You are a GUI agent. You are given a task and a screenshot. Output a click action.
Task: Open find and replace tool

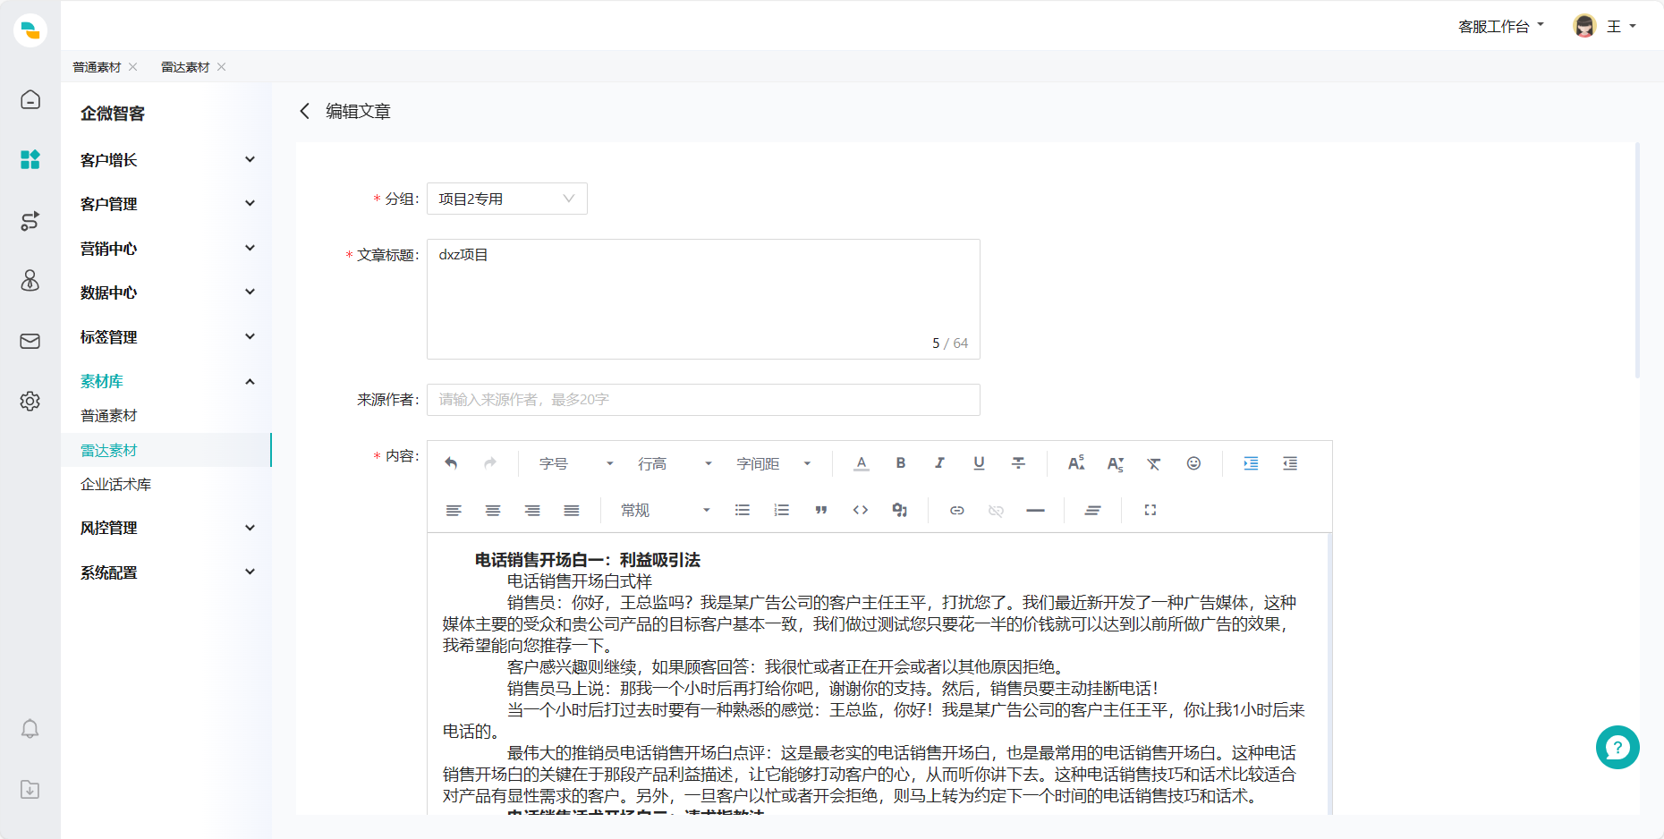click(900, 510)
